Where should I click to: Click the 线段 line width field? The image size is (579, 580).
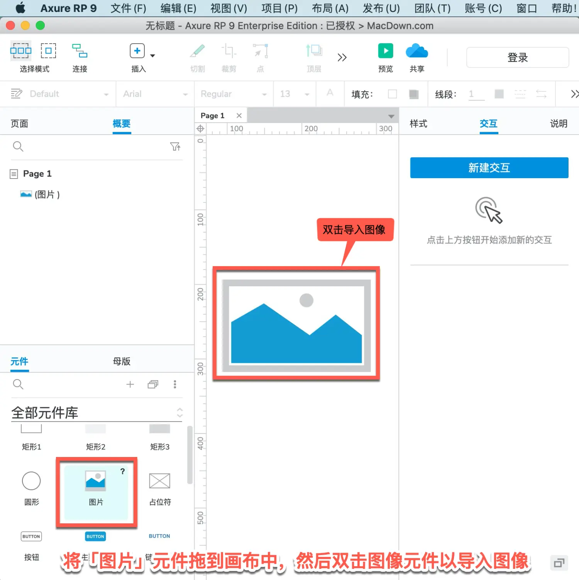476,94
